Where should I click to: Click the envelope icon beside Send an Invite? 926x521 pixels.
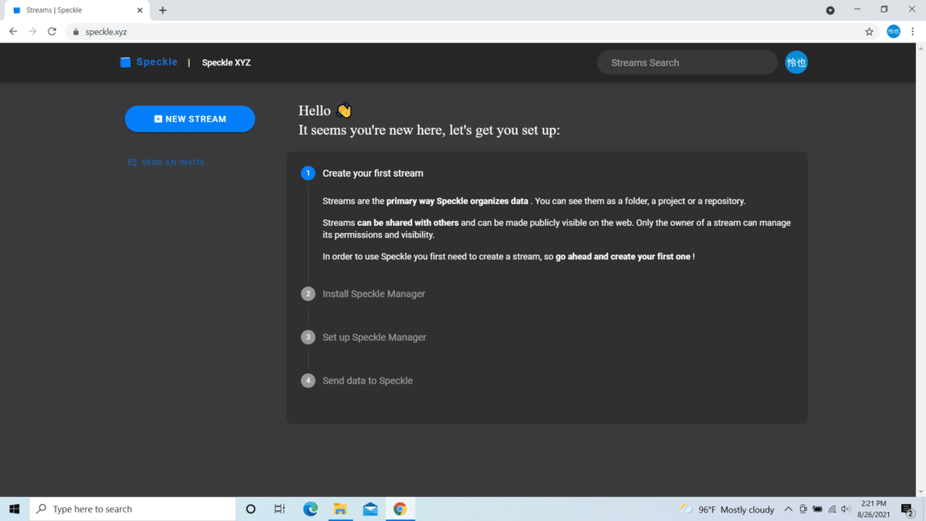[x=132, y=163]
